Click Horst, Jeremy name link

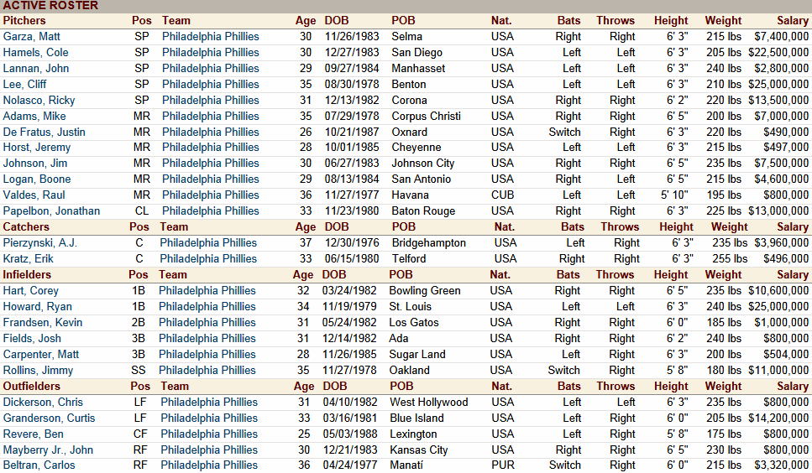(37, 148)
